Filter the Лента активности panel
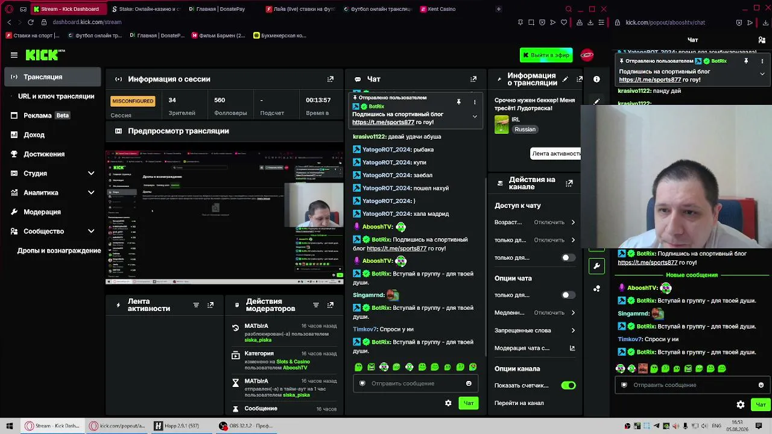The height and width of the screenshot is (434, 772). tap(196, 305)
